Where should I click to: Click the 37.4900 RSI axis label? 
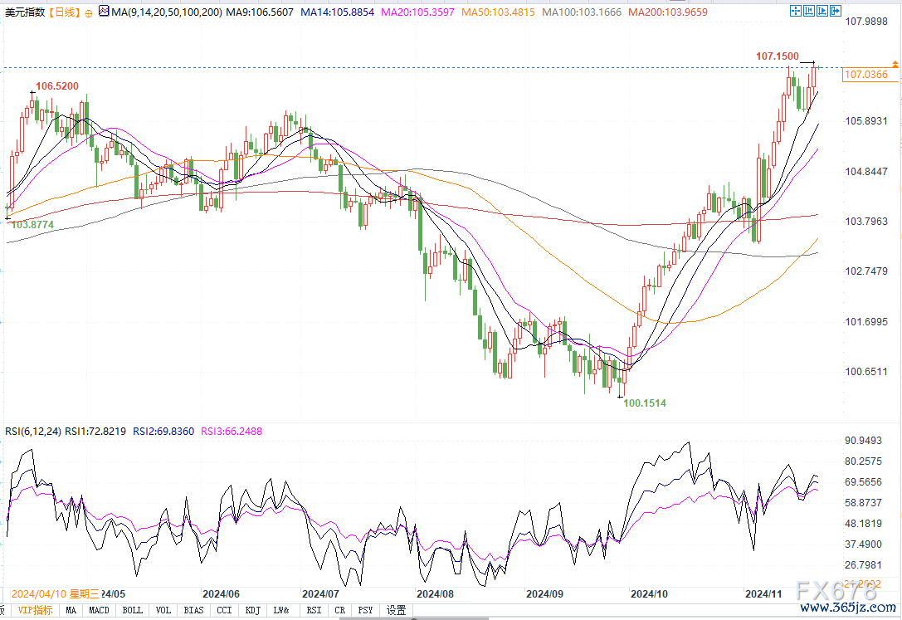(864, 544)
